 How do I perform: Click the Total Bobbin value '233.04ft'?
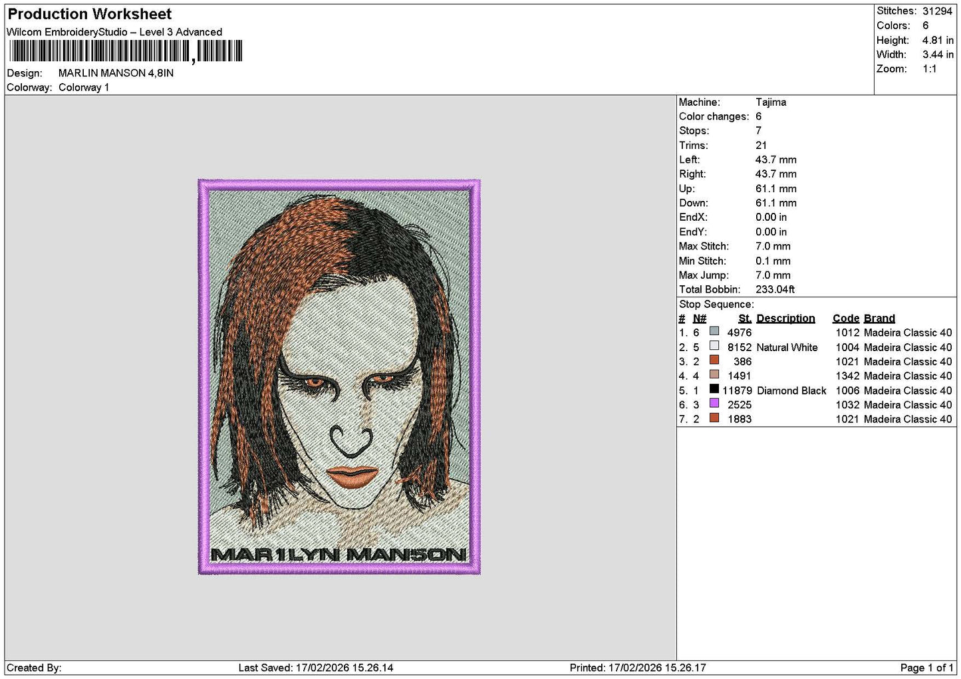[775, 290]
